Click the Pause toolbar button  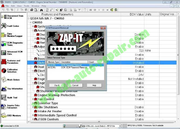[x=103, y=10]
